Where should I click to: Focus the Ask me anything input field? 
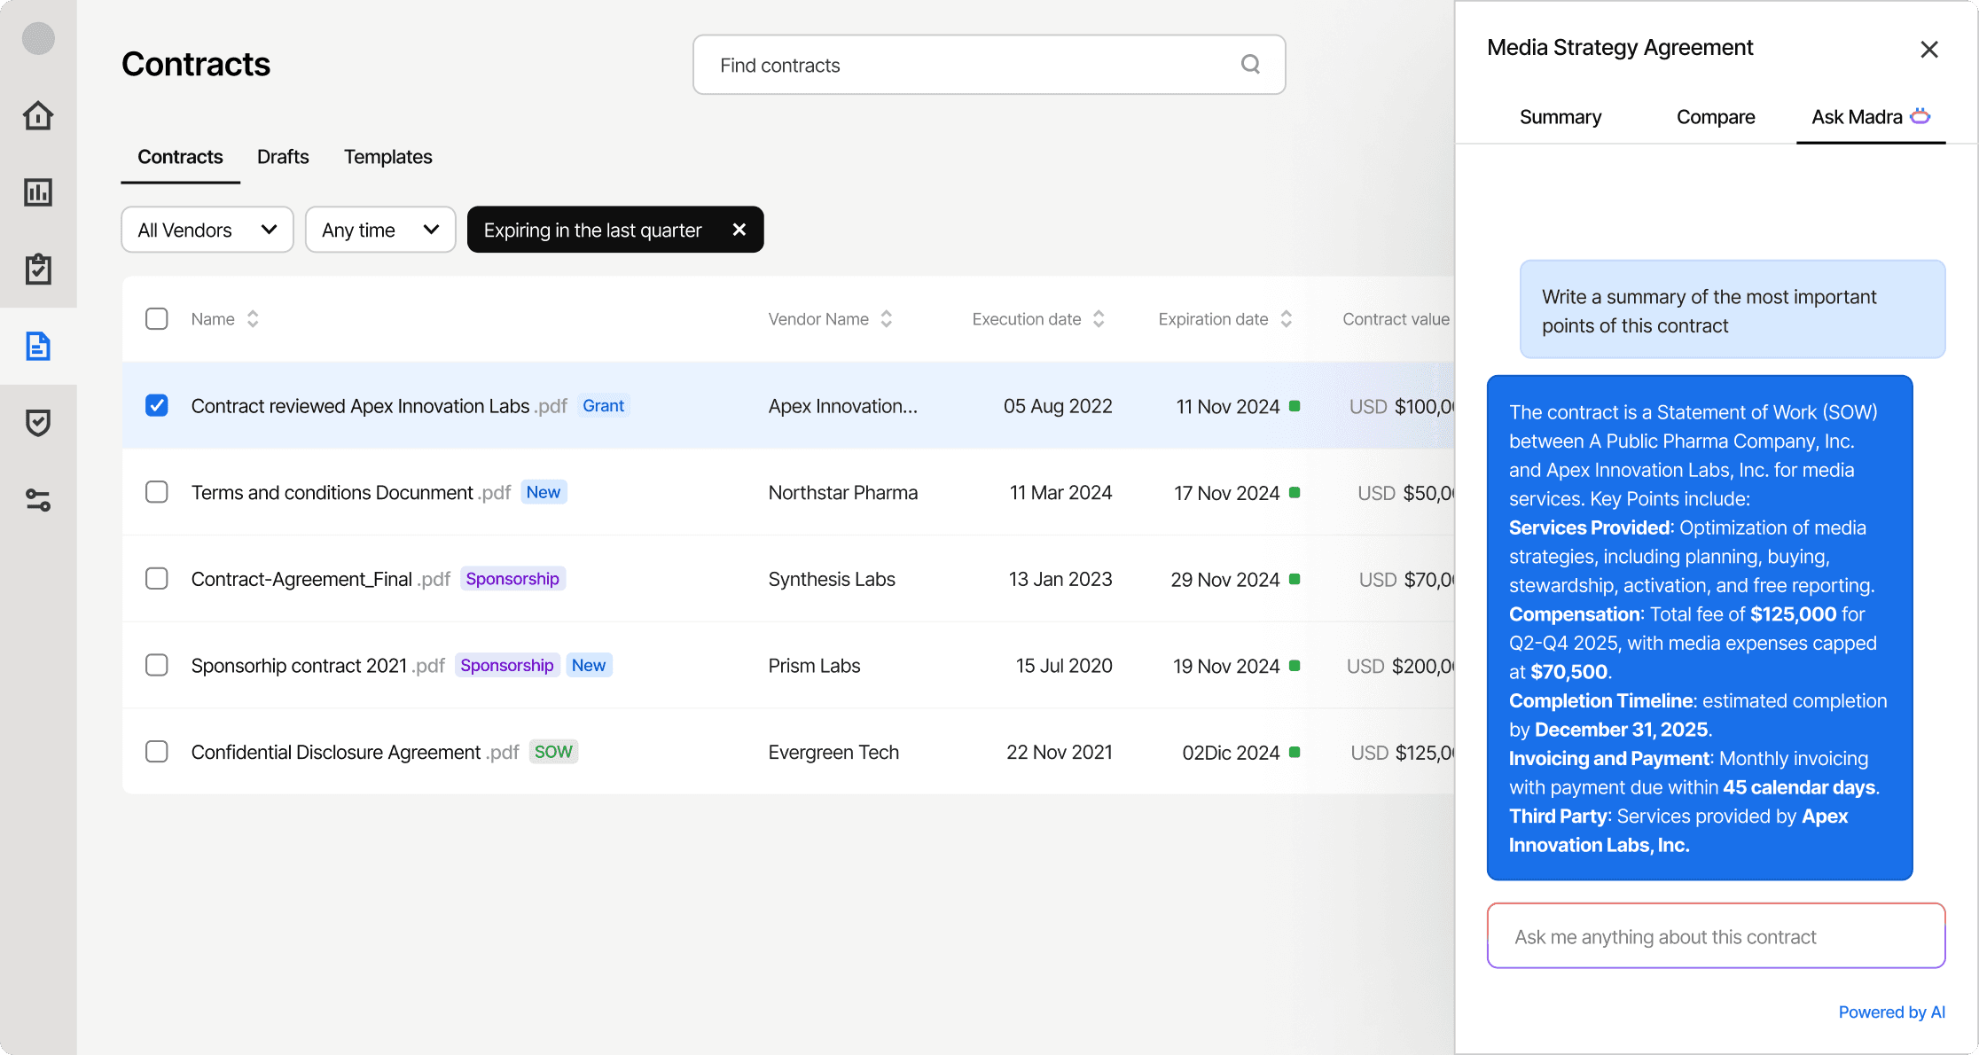point(1715,936)
